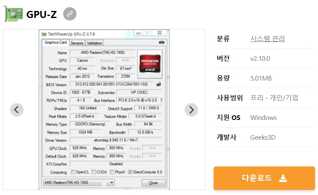Click the Bandwidth value 12.8 GB/s

[145, 132]
